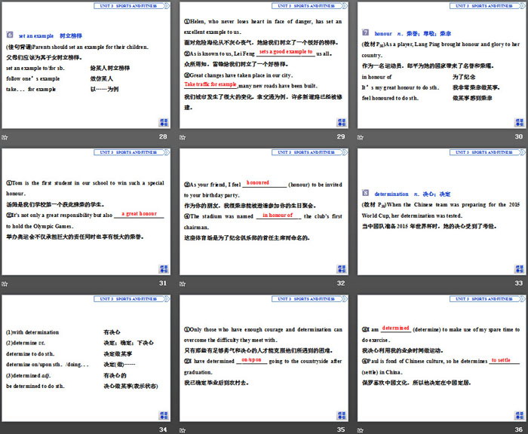Select the slide 29 thumbnail
Viewport: 528px width, 434px height.
pyautogui.click(x=263, y=66)
